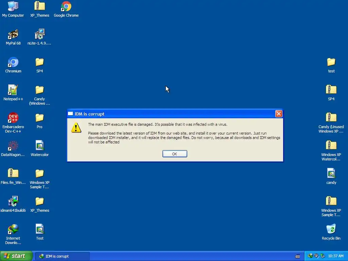348x261 pixels.
Task: Select the Watercolor theme file
Action: pos(39,149)
